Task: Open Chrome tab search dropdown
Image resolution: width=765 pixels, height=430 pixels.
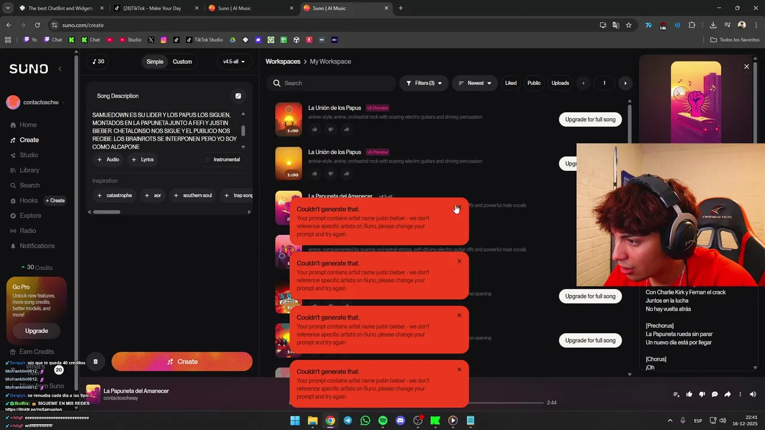Action: click(8, 8)
